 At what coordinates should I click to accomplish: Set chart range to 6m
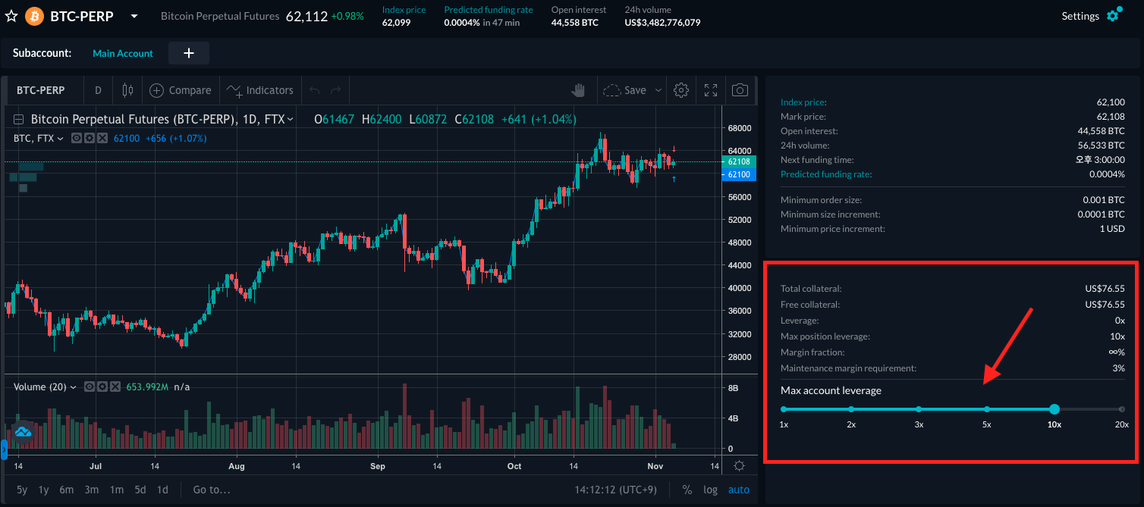point(67,490)
